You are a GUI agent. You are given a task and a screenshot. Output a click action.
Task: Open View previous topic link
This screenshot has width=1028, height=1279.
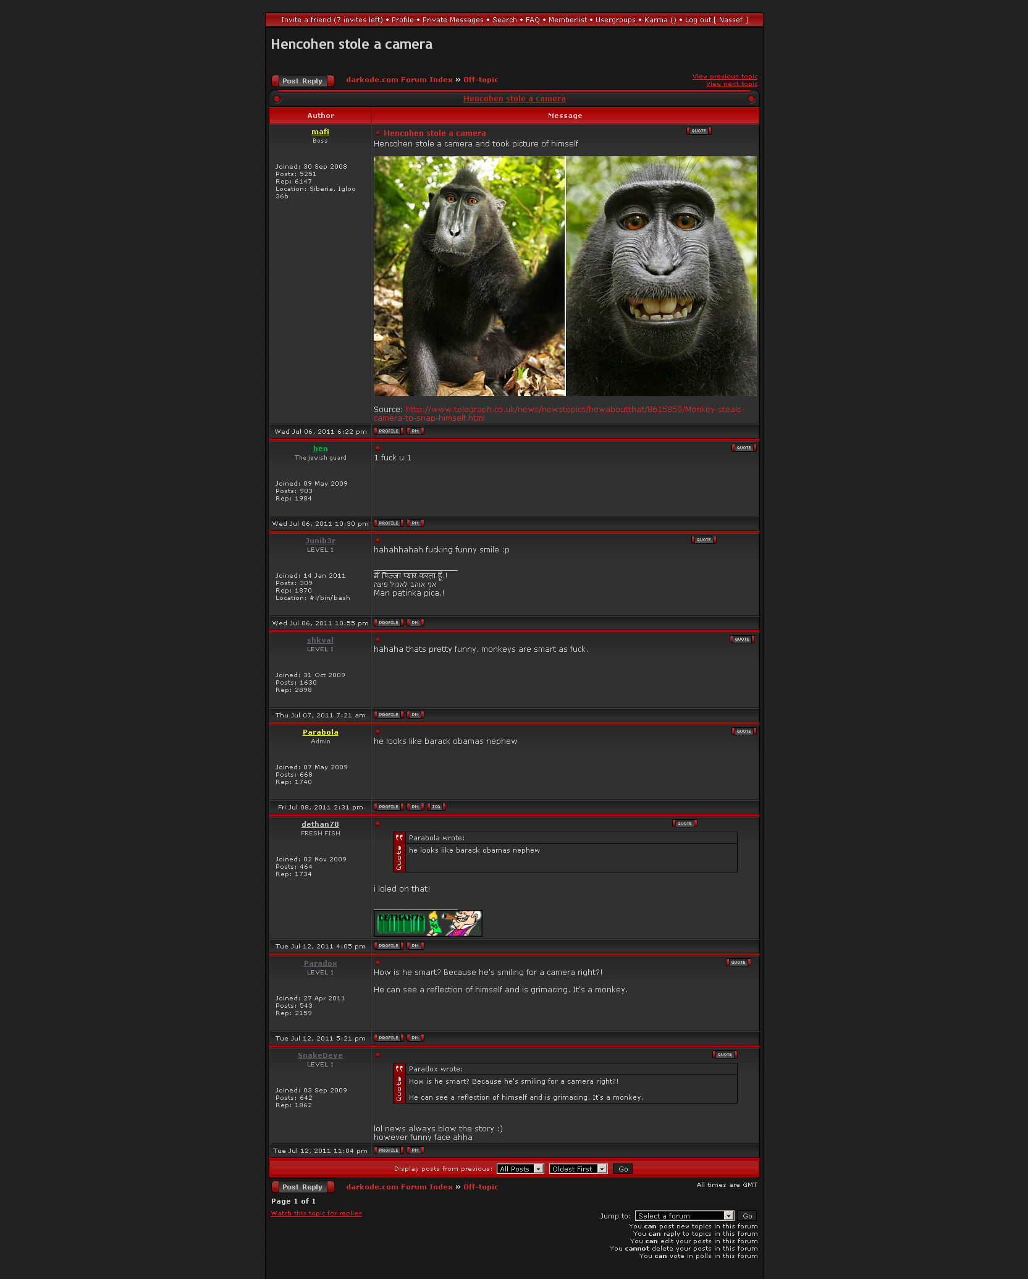pyautogui.click(x=725, y=77)
